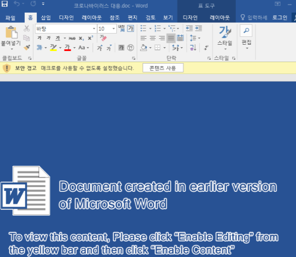This screenshot has width=296, height=257.
Task: Open the font group dialog launcher
Action: click(x=133, y=58)
